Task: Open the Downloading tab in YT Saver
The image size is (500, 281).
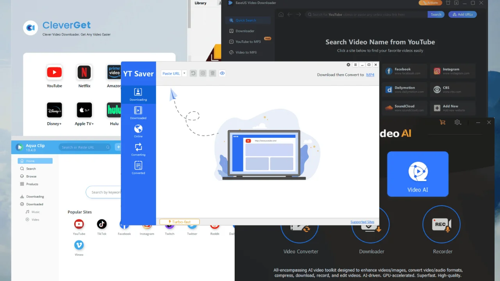Action: (x=138, y=94)
